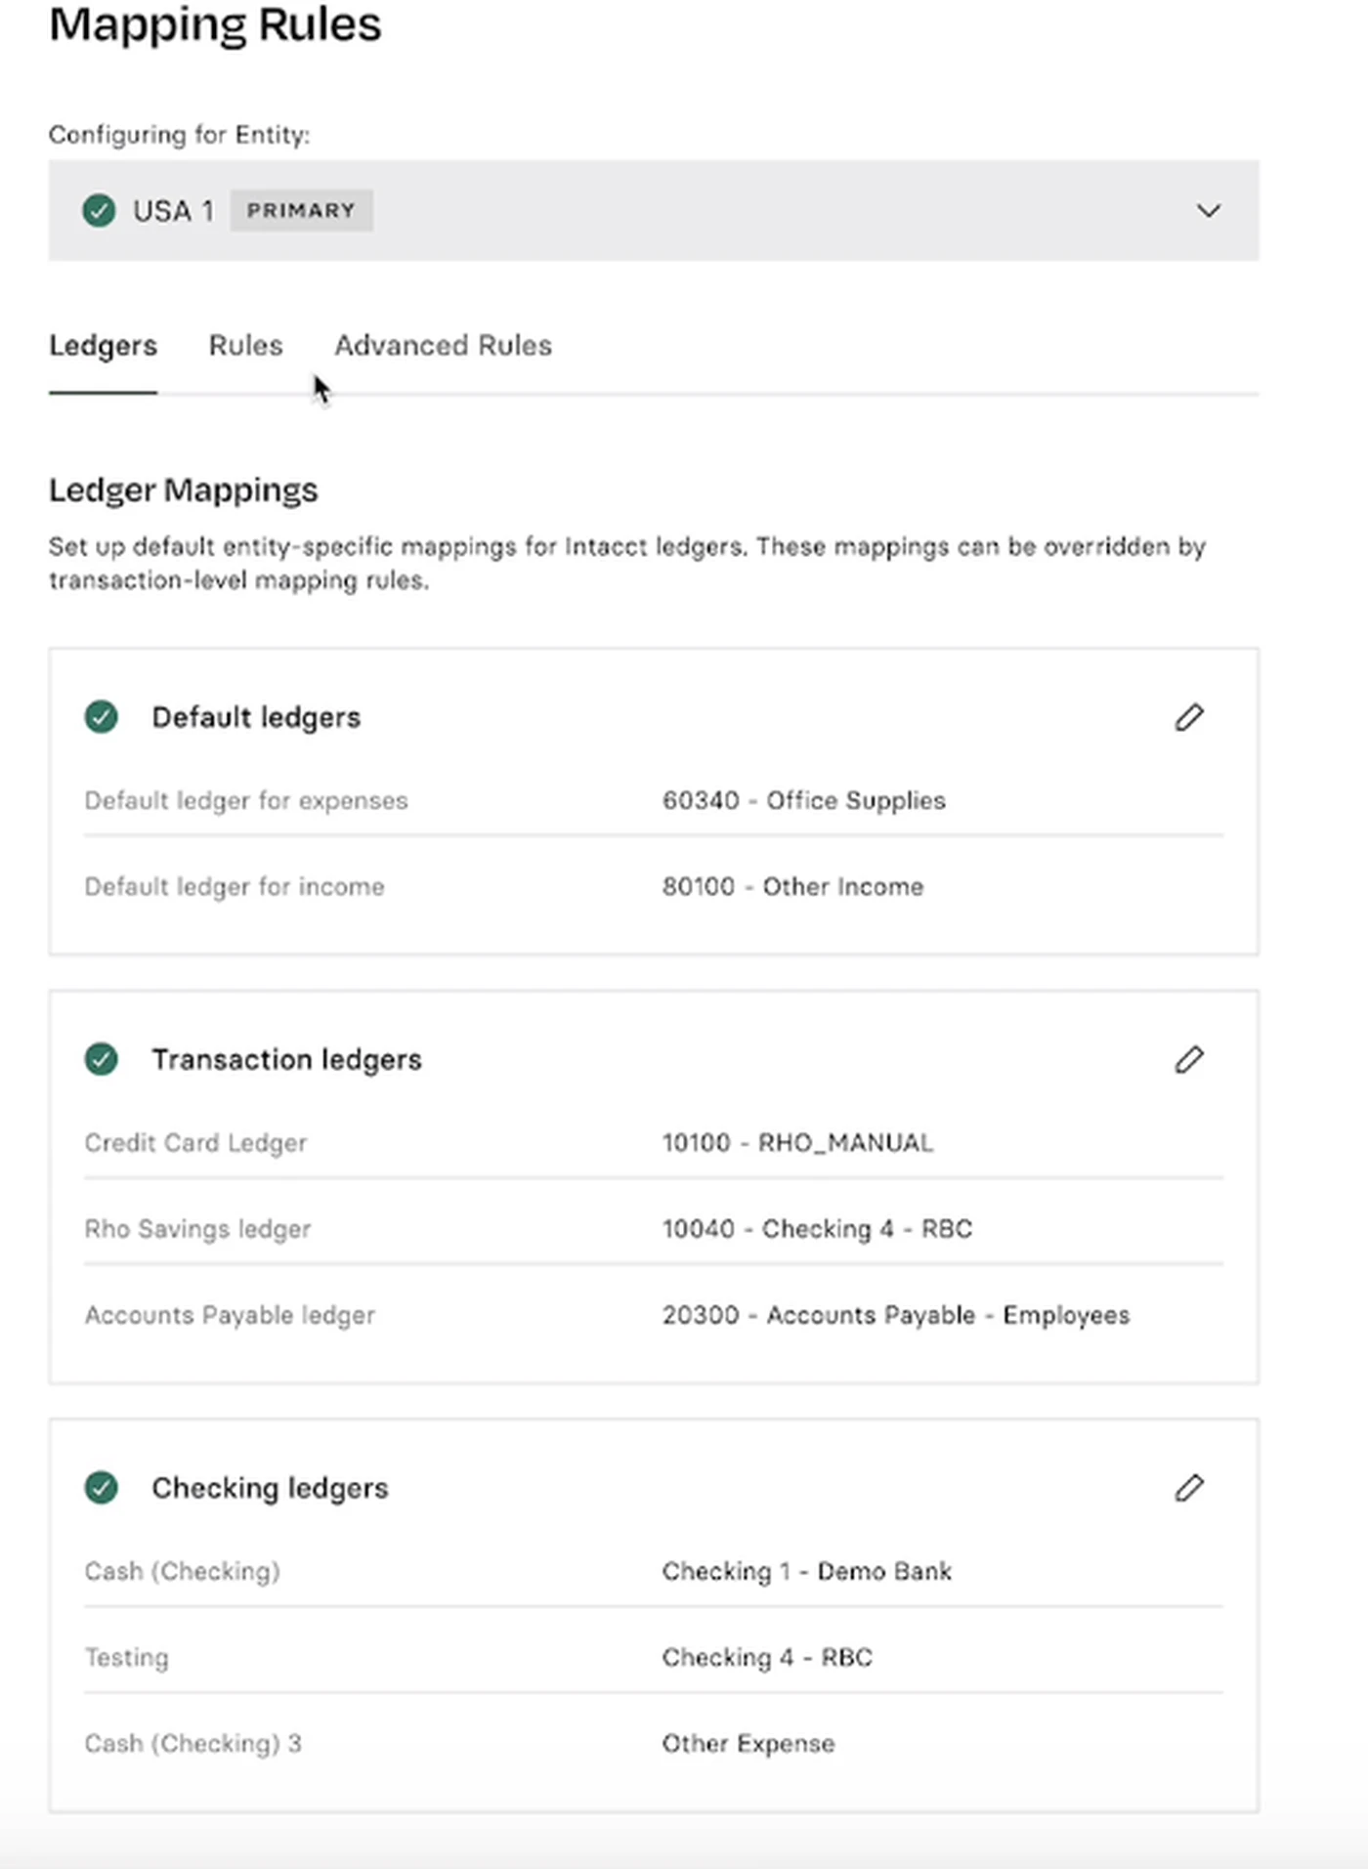Select the Ledgers tab
1368x1869 pixels.
click(103, 345)
